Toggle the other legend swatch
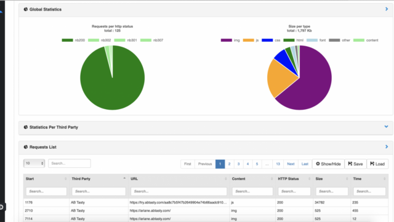 point(334,40)
